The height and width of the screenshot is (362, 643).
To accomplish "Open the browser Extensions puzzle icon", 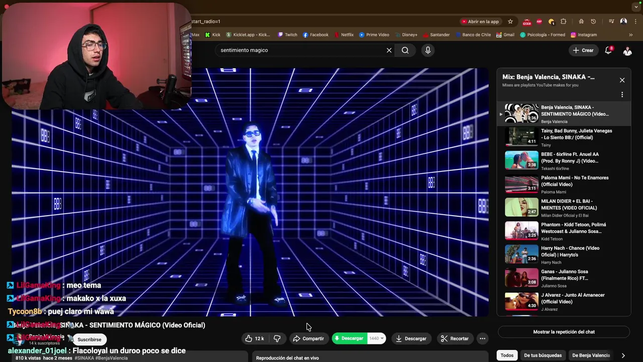I will pyautogui.click(x=563, y=22).
